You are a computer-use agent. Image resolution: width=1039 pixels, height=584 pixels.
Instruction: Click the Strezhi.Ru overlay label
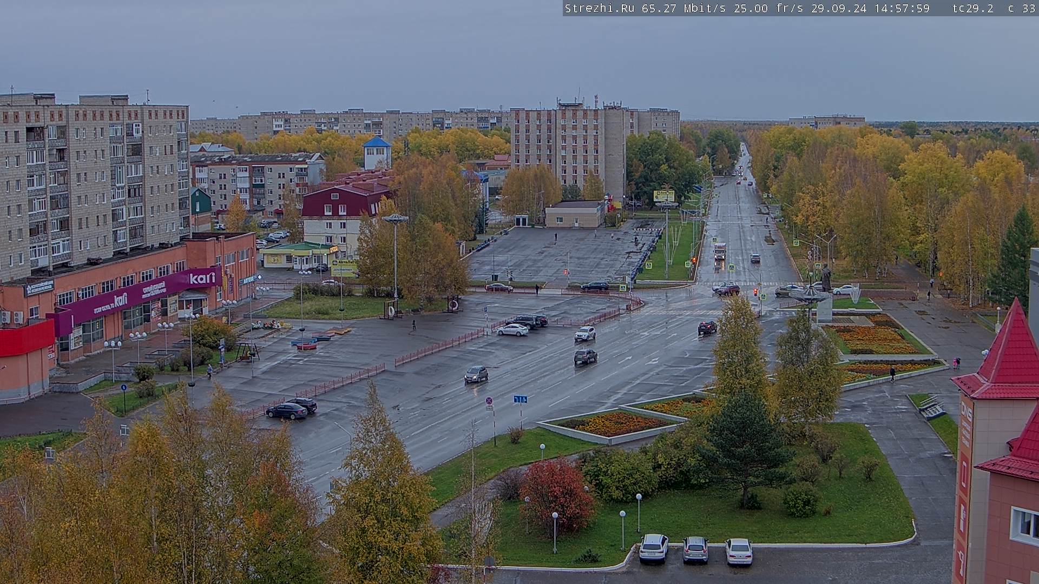click(600, 8)
